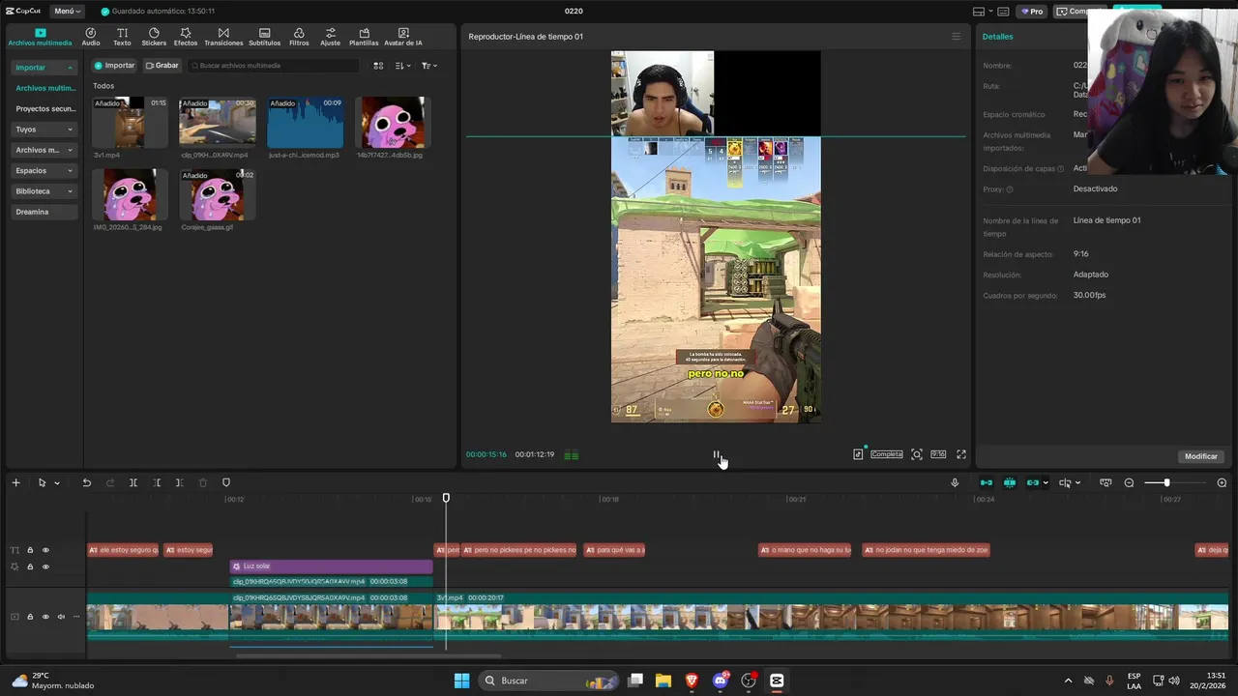Expand the Espacios sidebar section
The height and width of the screenshot is (696, 1238).
point(44,170)
